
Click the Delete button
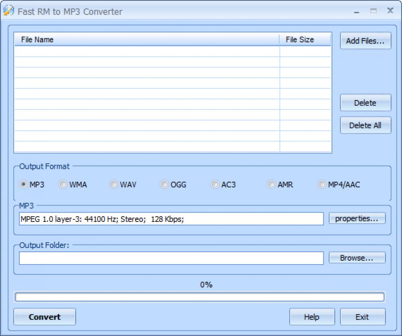tap(365, 103)
